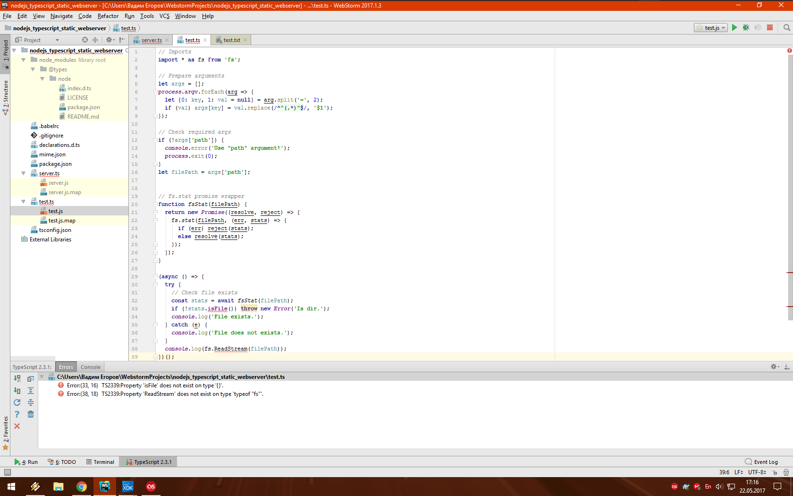The width and height of the screenshot is (793, 496).
Task: Select mime.json file
Action: (x=52, y=154)
